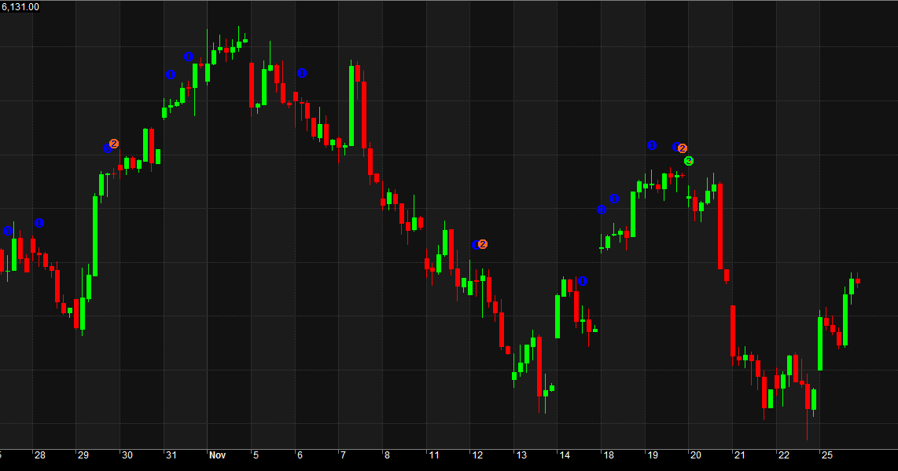The height and width of the screenshot is (471, 898).
Task: Click the blue 1 marker above date 6 candles
Action: (x=302, y=73)
